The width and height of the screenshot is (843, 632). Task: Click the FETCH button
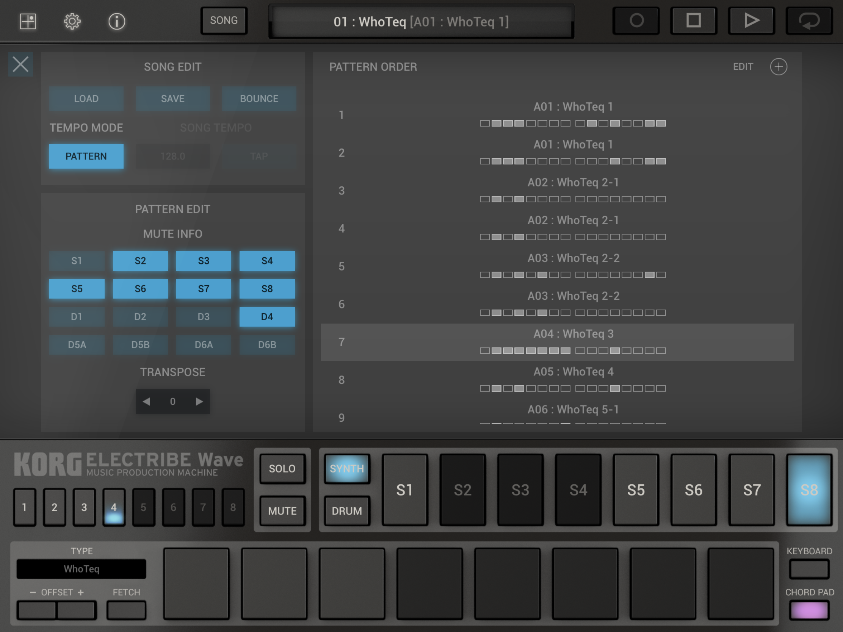click(x=127, y=610)
